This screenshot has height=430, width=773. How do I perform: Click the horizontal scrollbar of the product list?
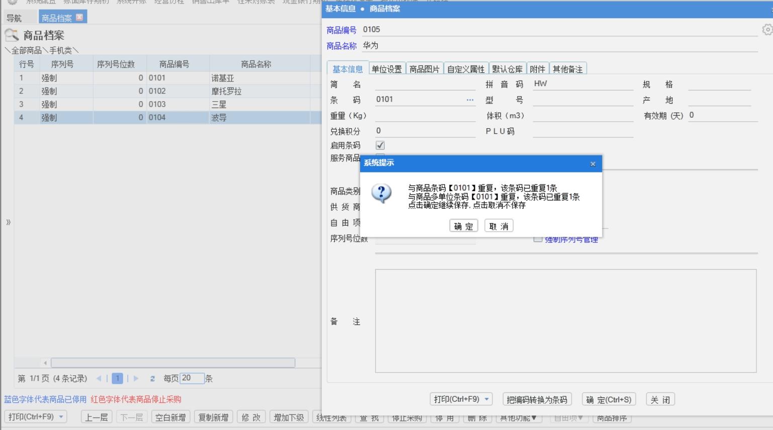173,363
